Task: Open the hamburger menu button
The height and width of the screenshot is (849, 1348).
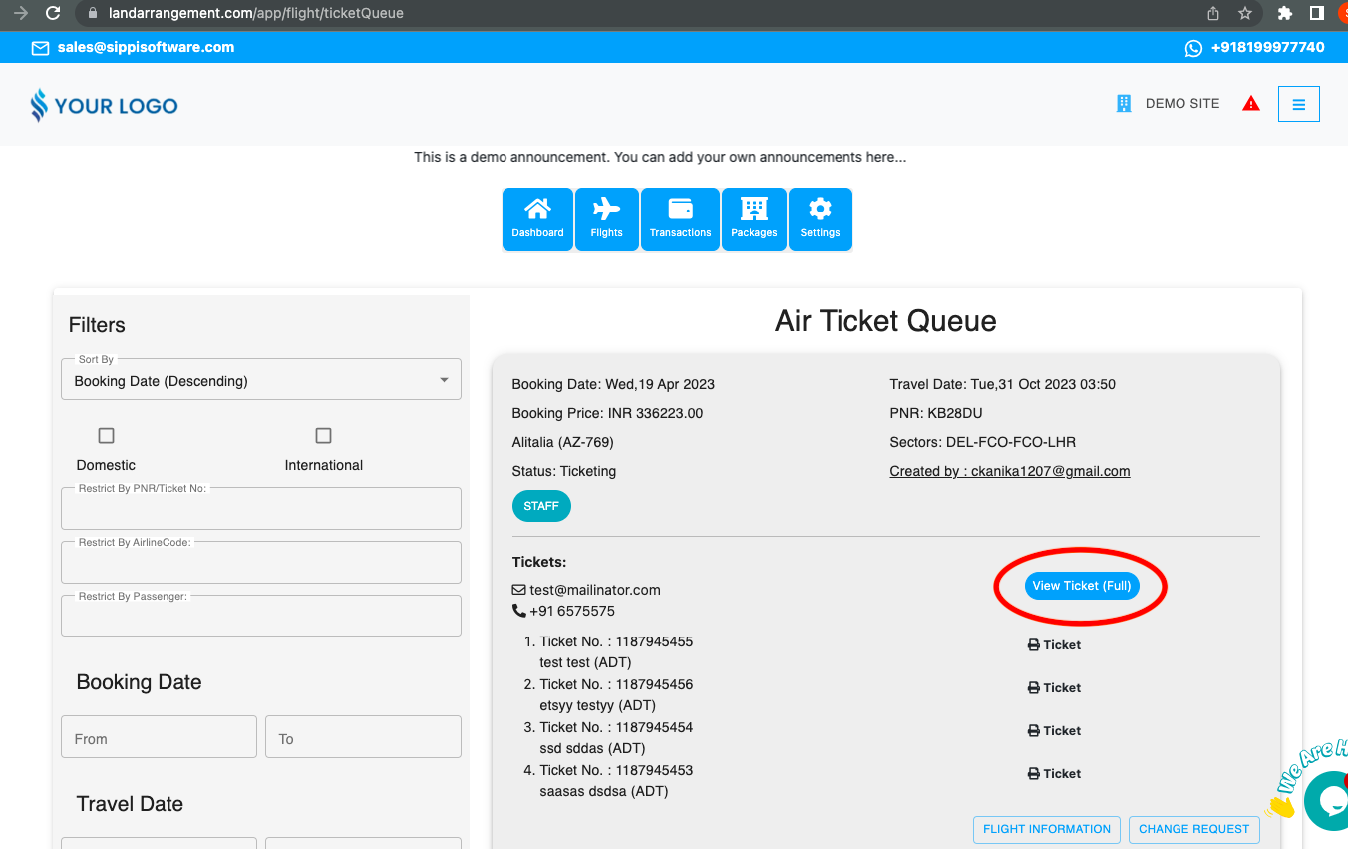Action: click(1299, 104)
